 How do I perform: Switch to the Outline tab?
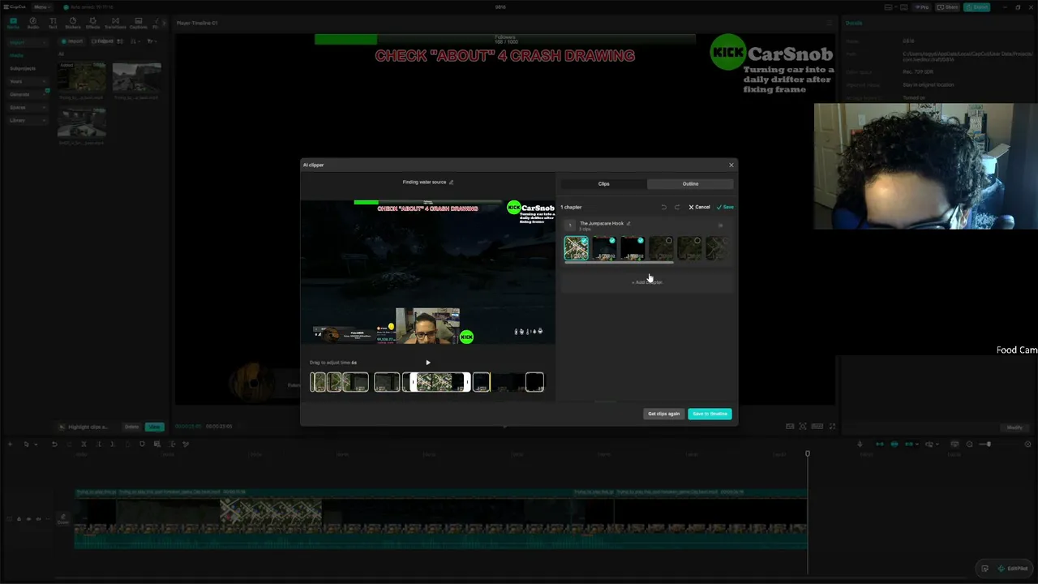pyautogui.click(x=690, y=184)
